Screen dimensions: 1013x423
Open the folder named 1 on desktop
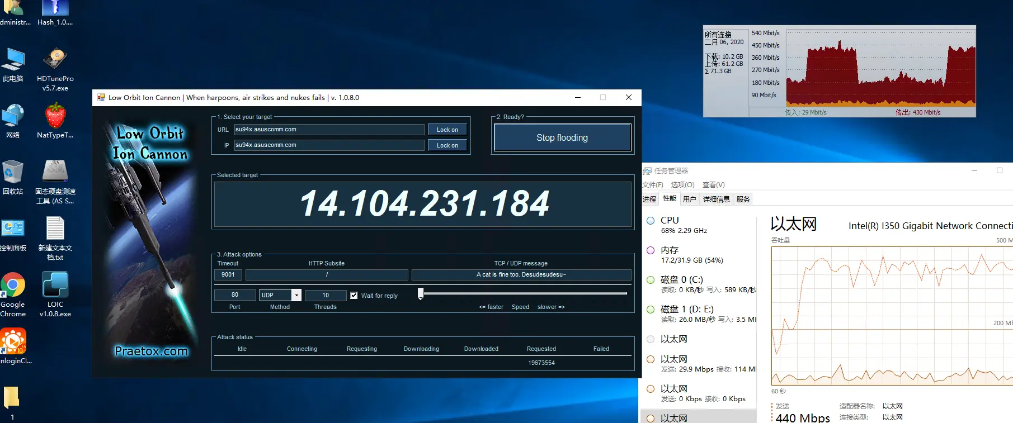click(12, 403)
